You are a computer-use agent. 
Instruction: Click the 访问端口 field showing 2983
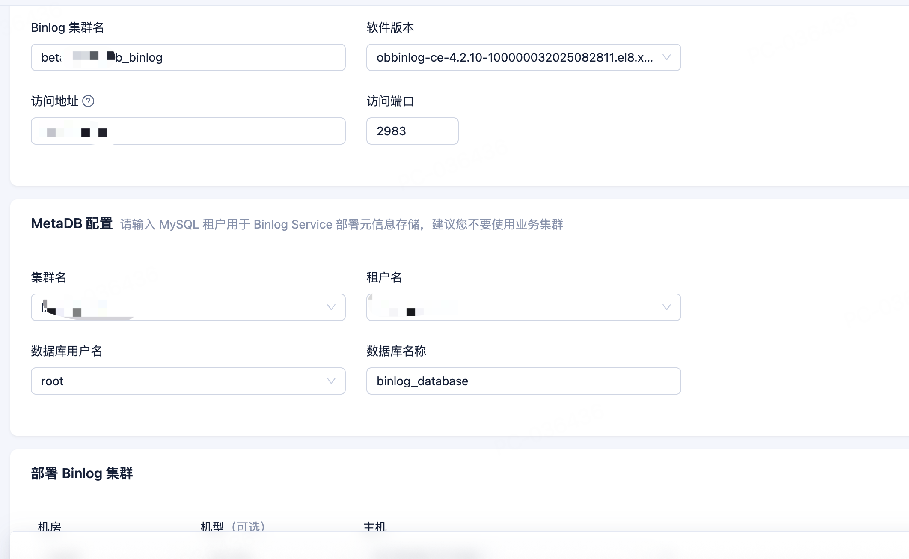412,131
